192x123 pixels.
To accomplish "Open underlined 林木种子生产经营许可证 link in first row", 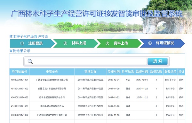I will click(91, 80).
